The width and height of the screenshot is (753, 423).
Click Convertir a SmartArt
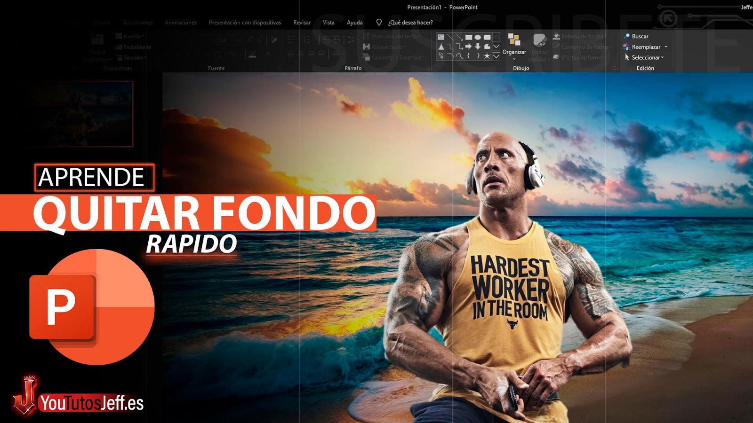[394, 57]
